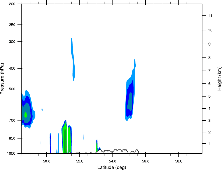Click the 11 km height label
This screenshot has width=222, height=170.
pyautogui.click(x=210, y=16)
